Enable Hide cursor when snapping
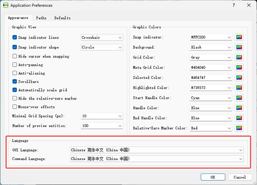Viewport: 257px width, 185px height. point(15,56)
